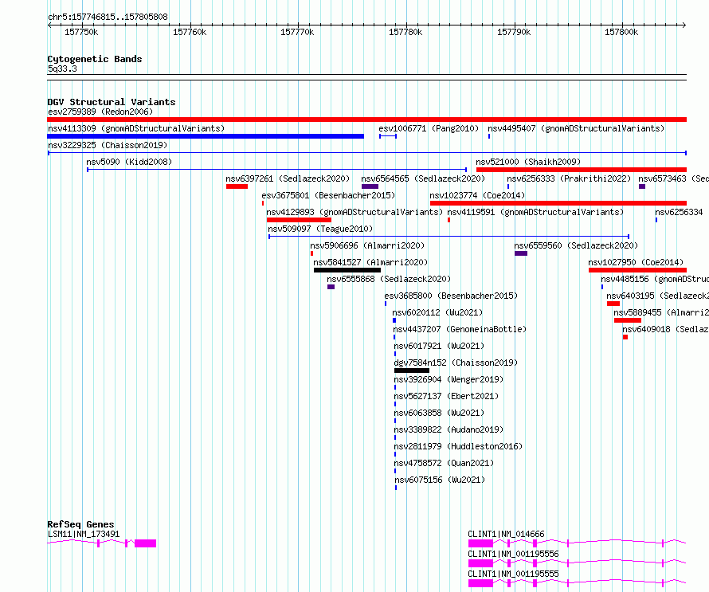
Task: Select nsv521000 (Shaikh2009) variant label
Action: pyautogui.click(x=528, y=162)
